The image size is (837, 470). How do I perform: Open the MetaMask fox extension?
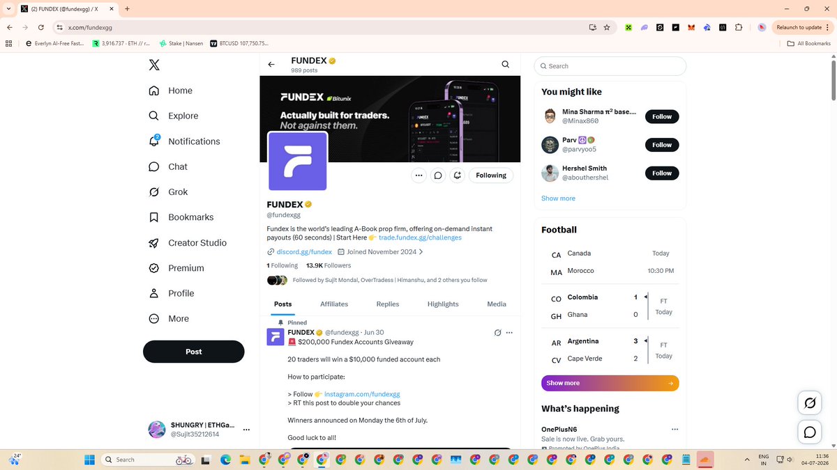coord(691,27)
